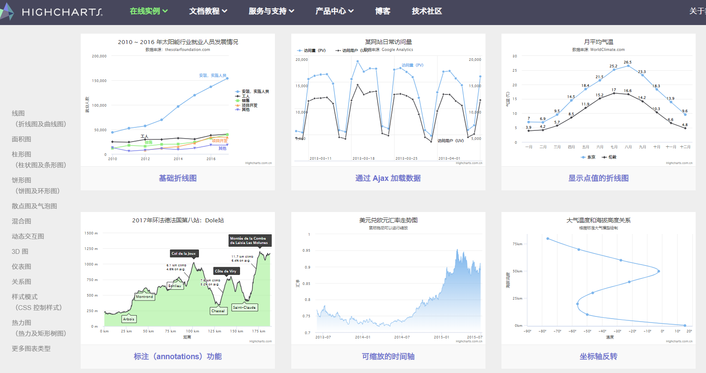Open the 在线实例 dropdown menu
The width and height of the screenshot is (706, 373).
(x=149, y=11)
